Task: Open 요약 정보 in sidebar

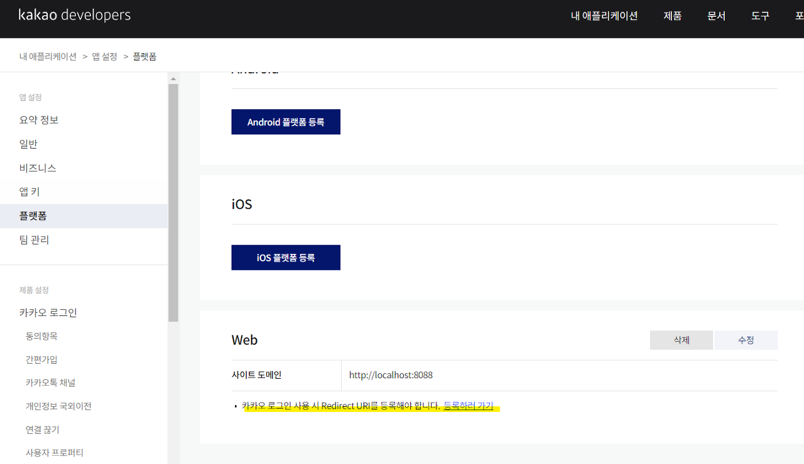Action: click(x=39, y=120)
